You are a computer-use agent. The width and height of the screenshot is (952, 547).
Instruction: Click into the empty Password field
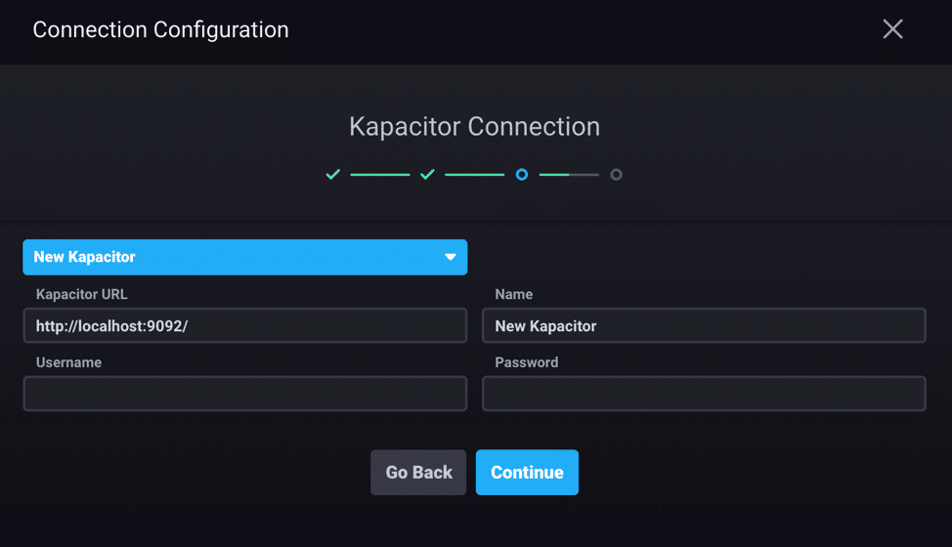[704, 395]
